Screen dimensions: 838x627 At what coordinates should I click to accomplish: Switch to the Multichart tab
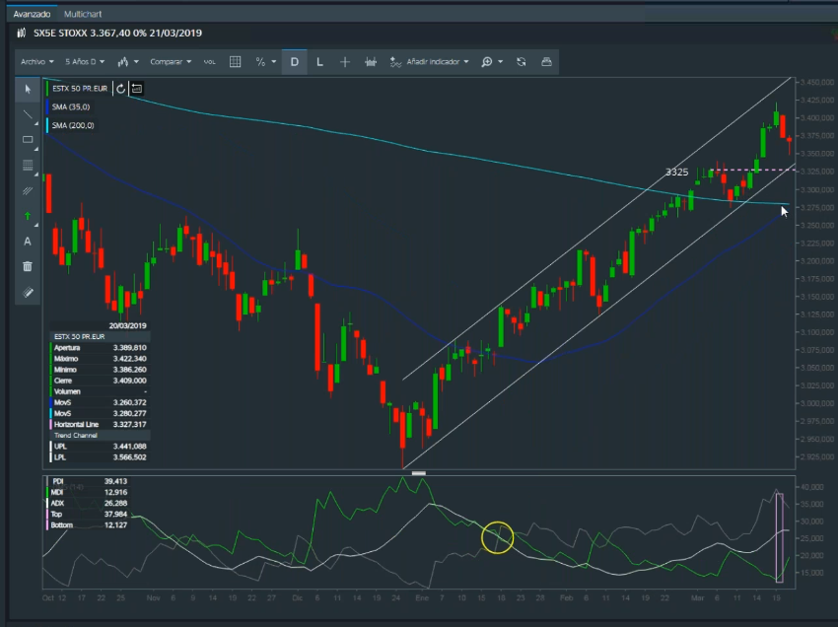coord(83,15)
